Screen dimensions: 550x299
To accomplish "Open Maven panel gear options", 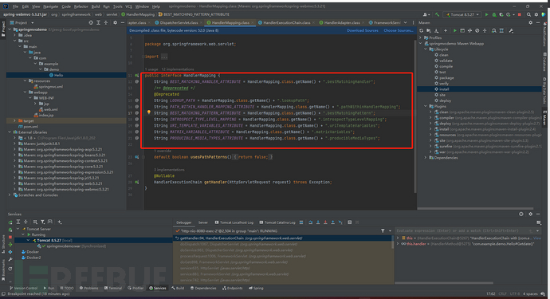I will click(x=530, y=22).
